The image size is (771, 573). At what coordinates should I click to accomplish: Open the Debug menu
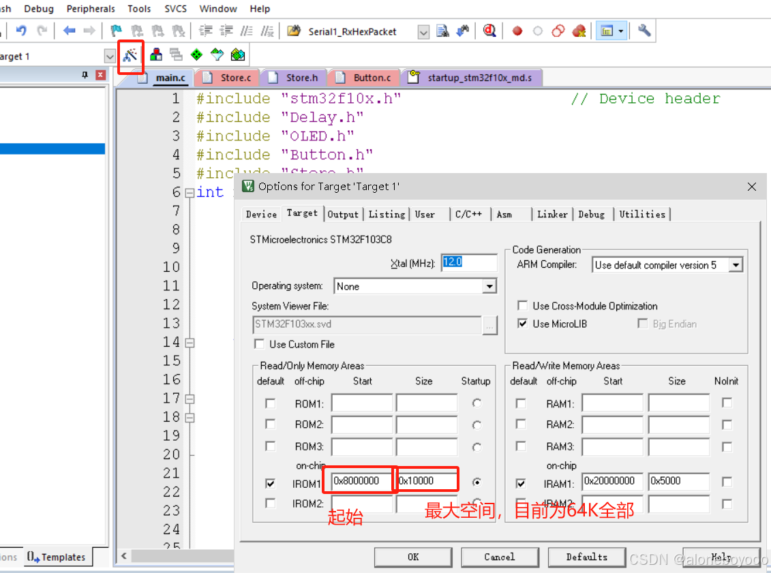click(39, 9)
